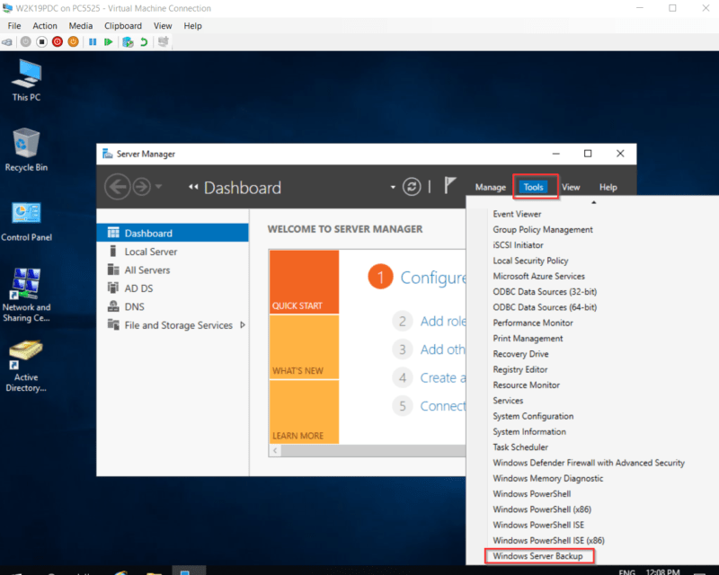Click the QUICK START tile
Image resolution: width=719 pixels, height=575 pixels.
304,281
